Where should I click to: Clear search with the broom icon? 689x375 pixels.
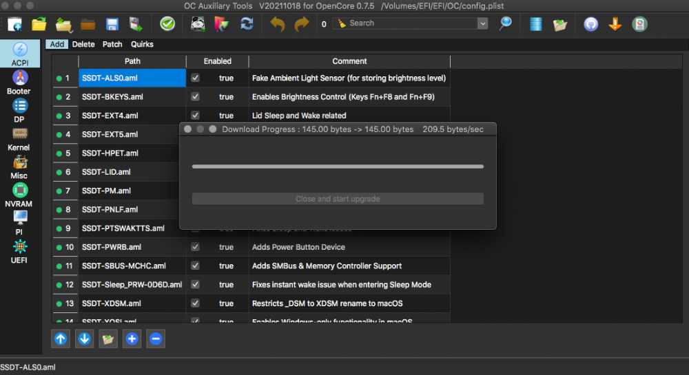[x=342, y=23]
